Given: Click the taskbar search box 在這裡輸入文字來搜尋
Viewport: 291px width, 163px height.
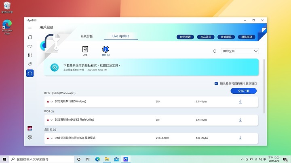Looking at the screenshot, I should click(41, 159).
